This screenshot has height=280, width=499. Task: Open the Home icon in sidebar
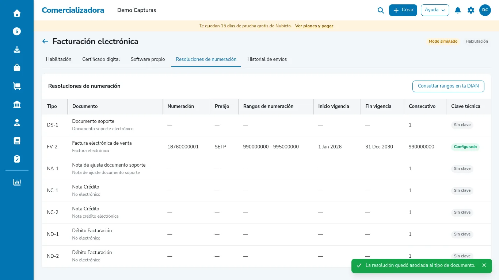(17, 13)
